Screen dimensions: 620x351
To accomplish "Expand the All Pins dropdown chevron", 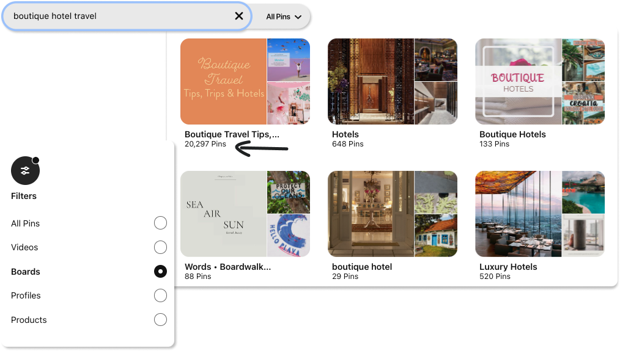I will [298, 17].
